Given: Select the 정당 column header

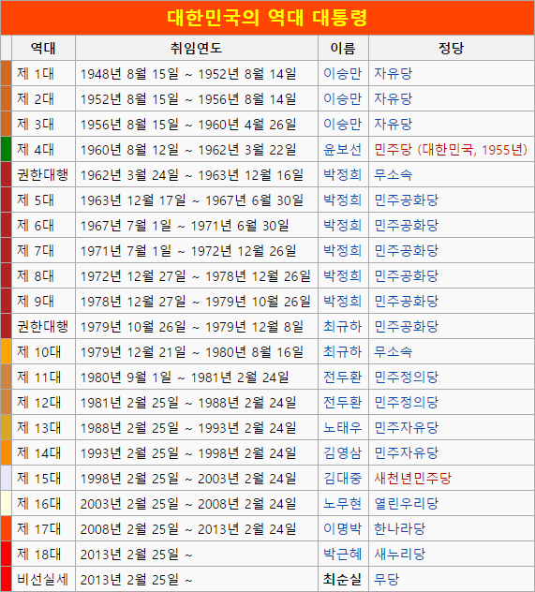Looking at the screenshot, I should 451,48.
